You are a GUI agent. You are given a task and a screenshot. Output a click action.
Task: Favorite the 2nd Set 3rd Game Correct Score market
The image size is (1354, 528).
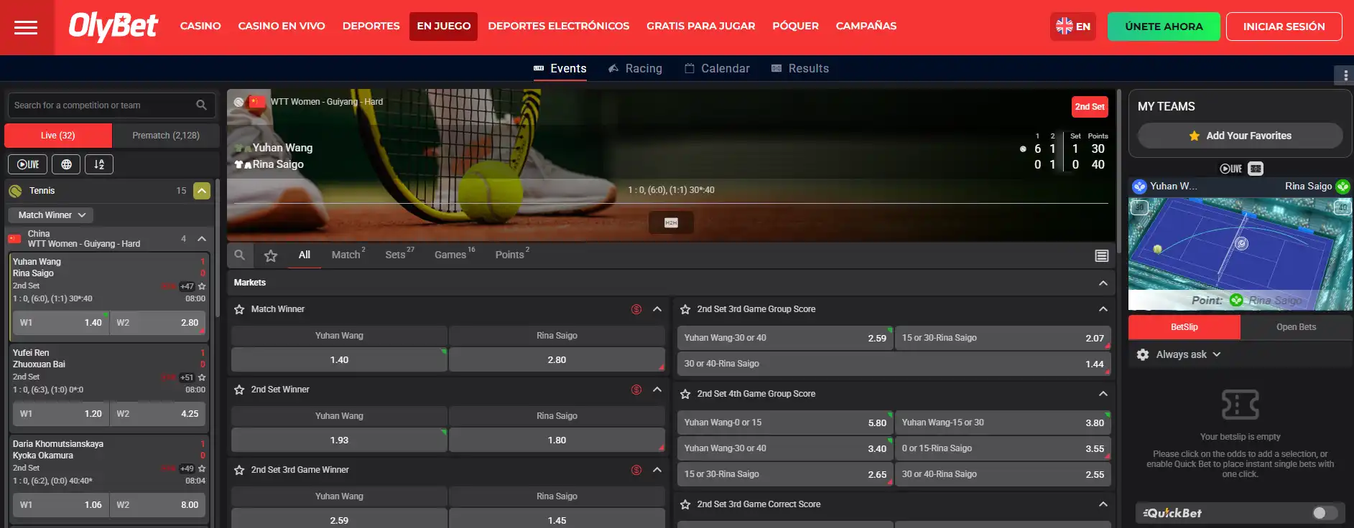tap(685, 504)
